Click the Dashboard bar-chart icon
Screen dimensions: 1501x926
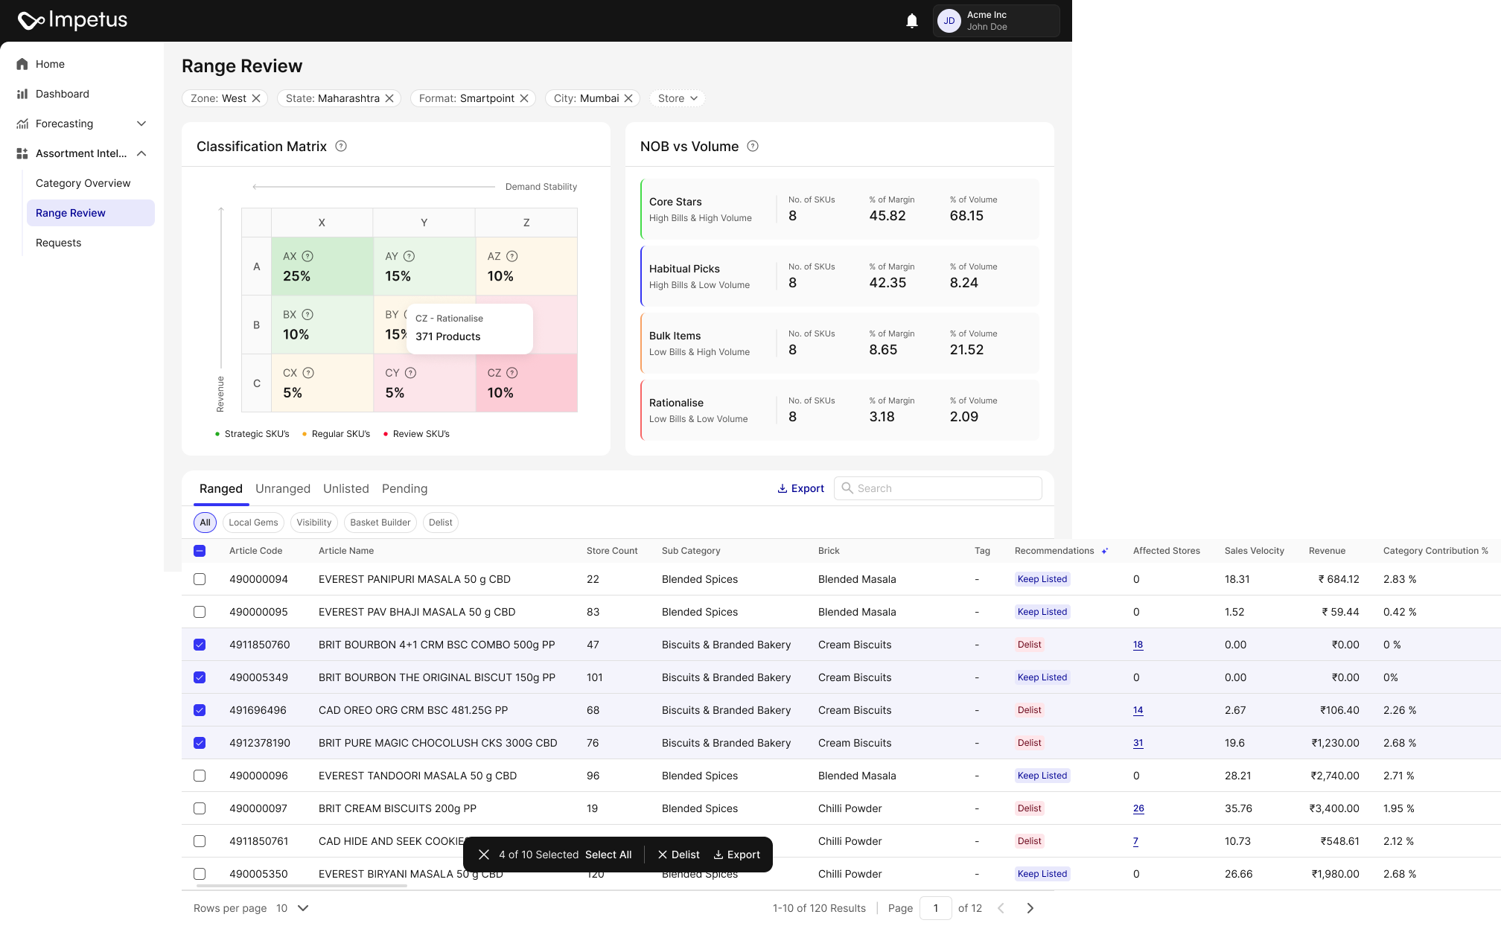(x=22, y=94)
